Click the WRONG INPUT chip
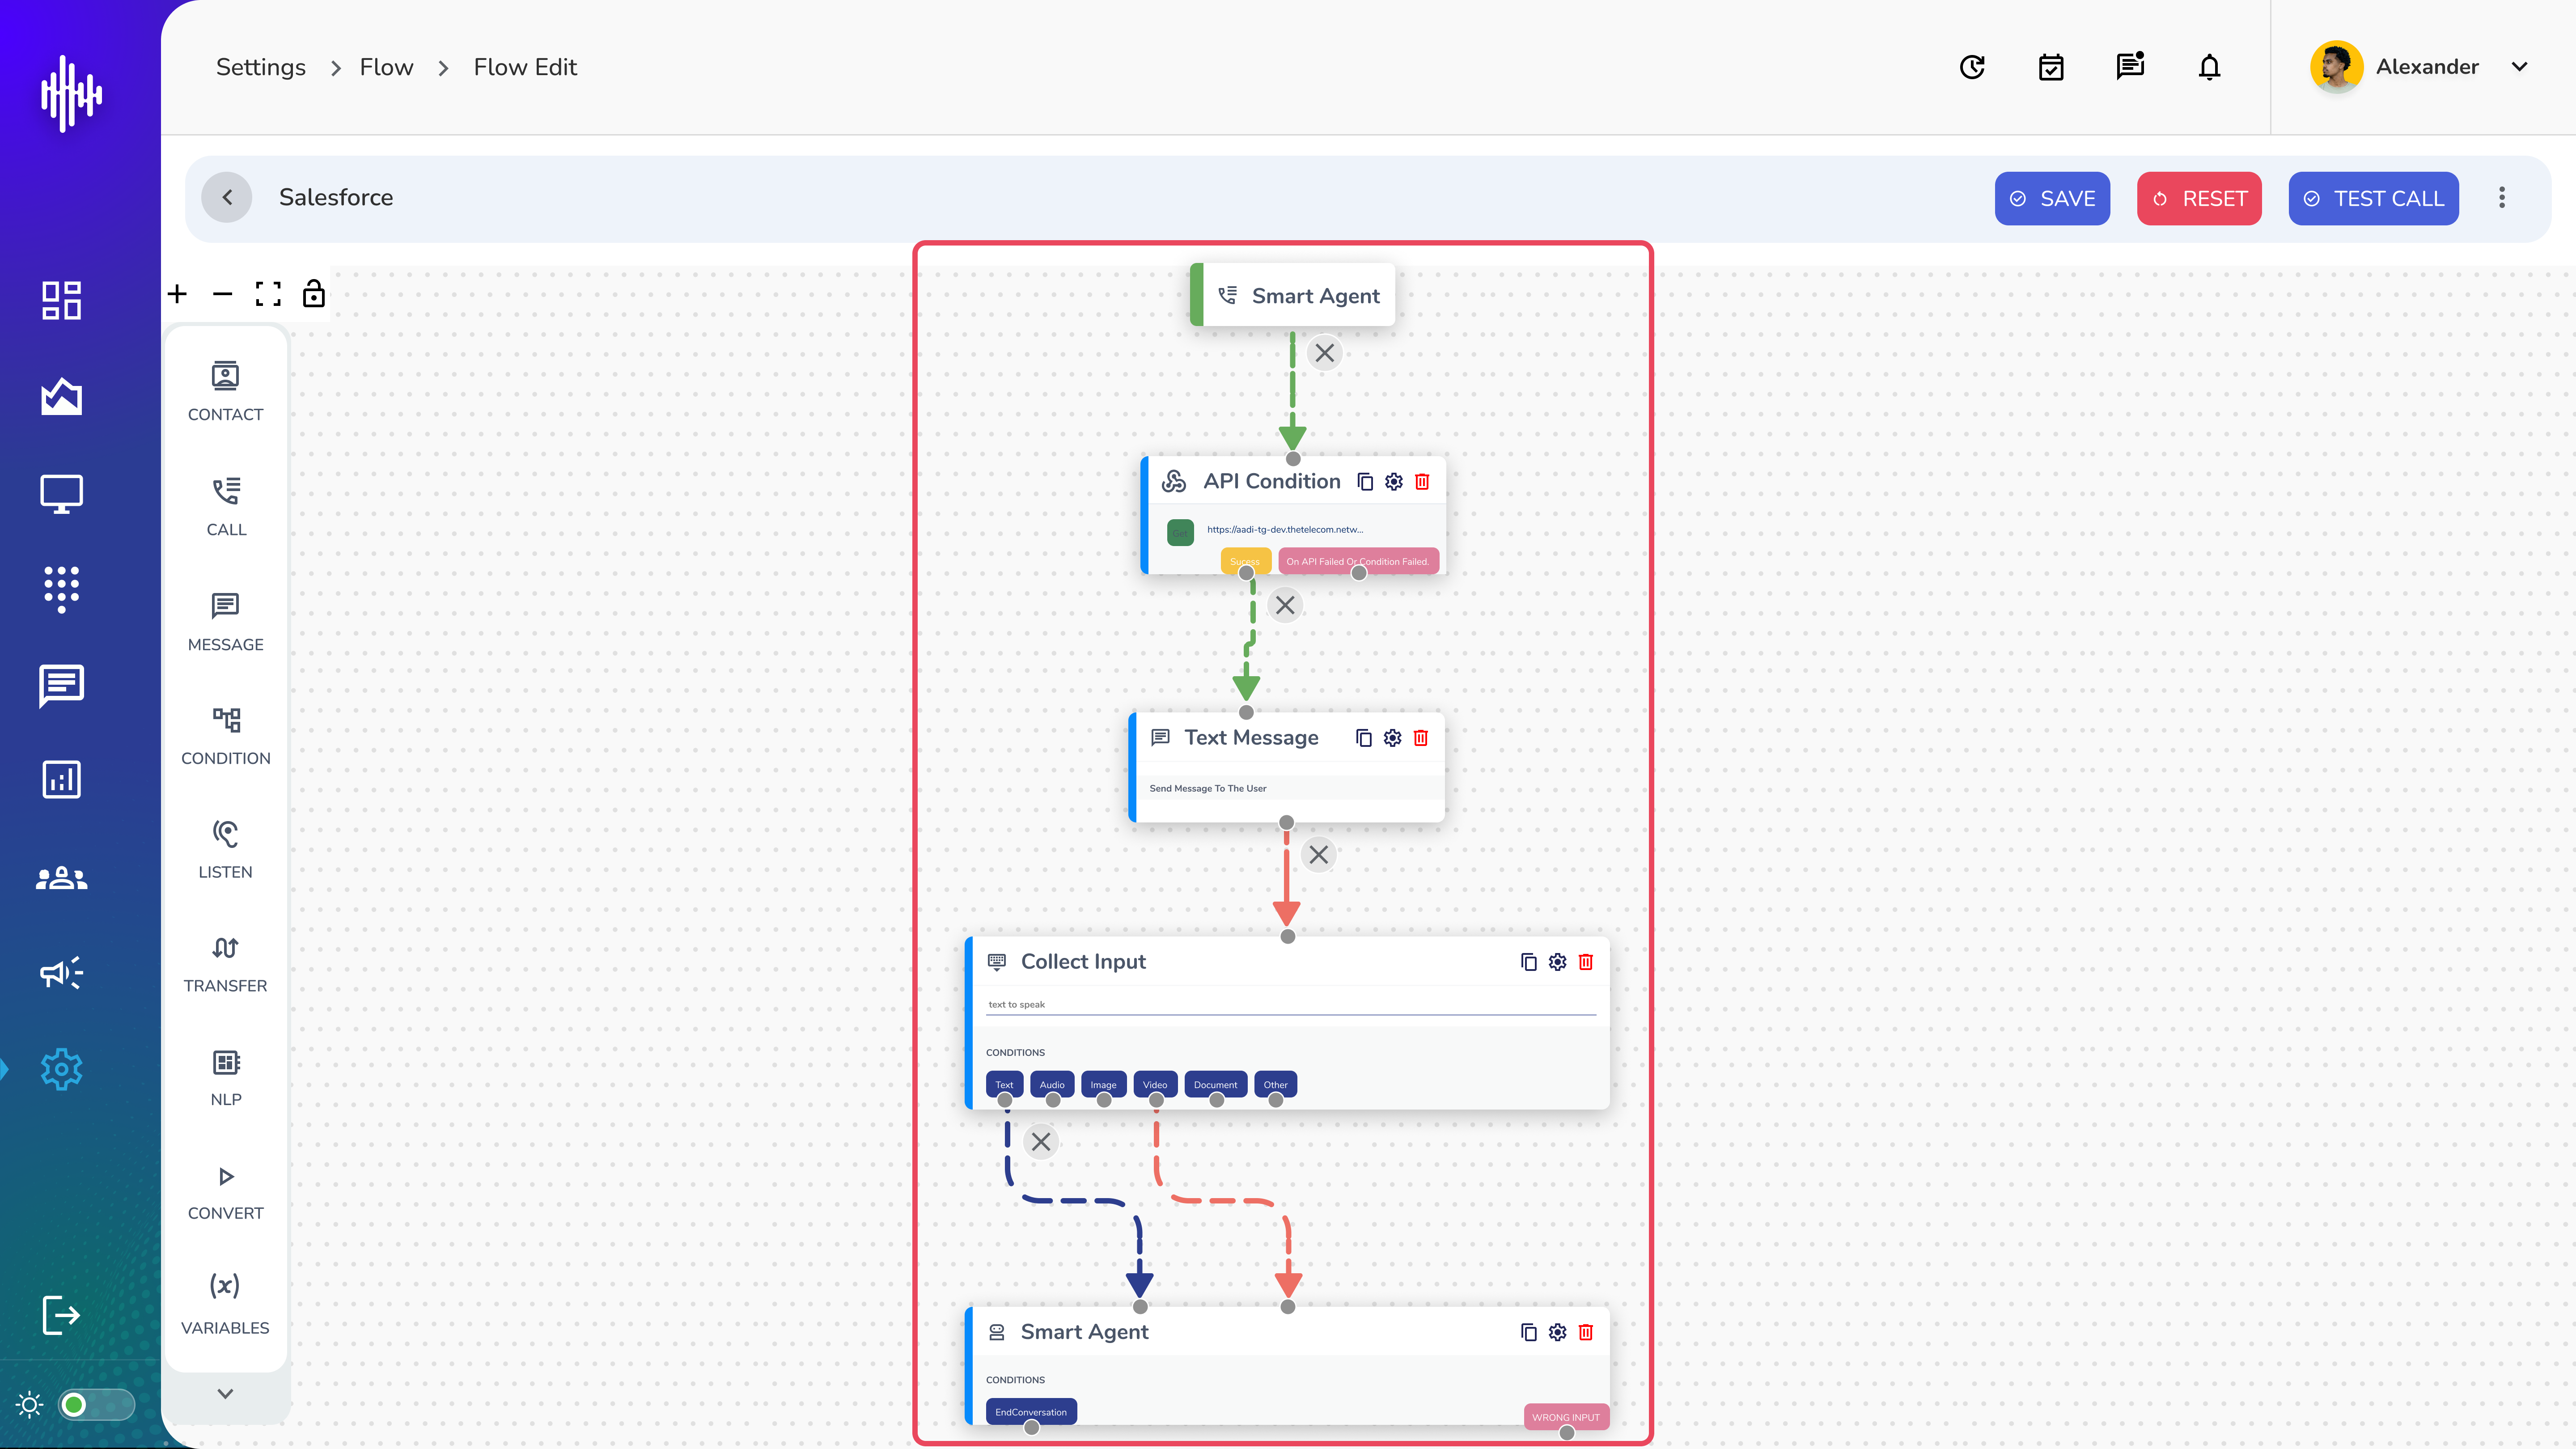 tap(1566, 1417)
